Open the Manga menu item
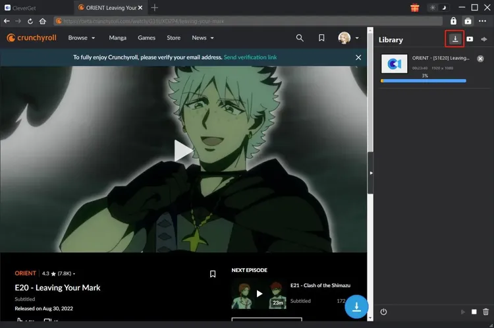Image resolution: width=494 pixels, height=328 pixels. (x=117, y=38)
